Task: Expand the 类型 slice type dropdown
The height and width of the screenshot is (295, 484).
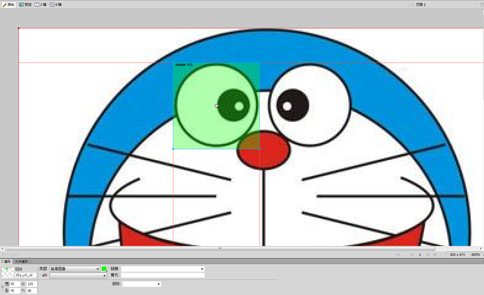Action: coord(98,269)
